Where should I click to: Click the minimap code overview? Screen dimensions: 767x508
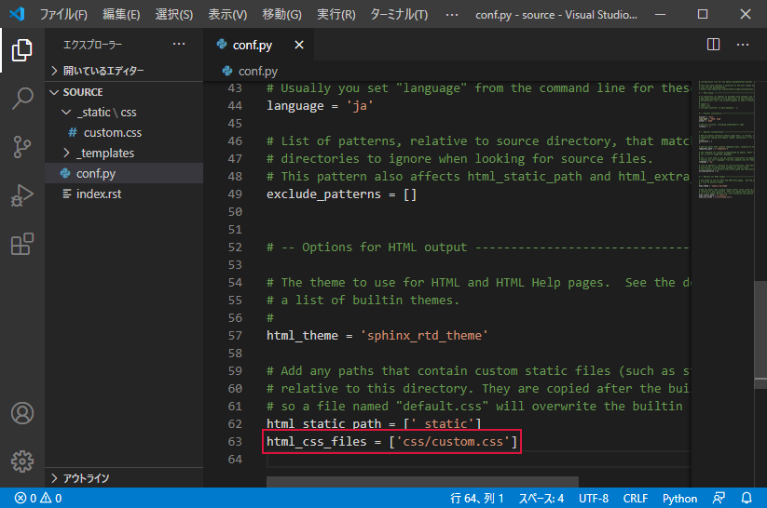click(x=726, y=140)
